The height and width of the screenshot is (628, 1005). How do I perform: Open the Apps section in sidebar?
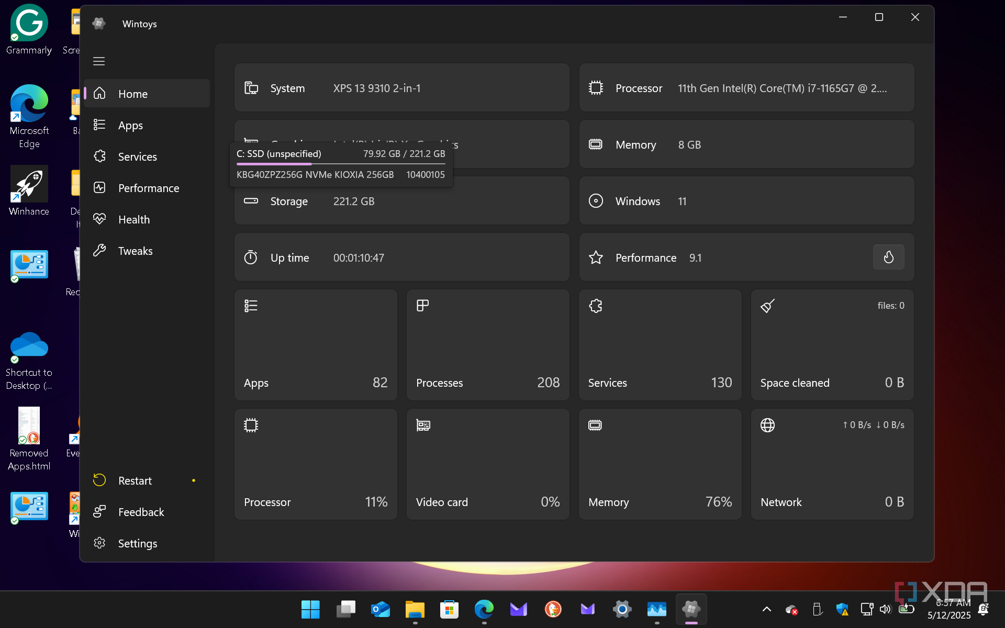click(147, 125)
